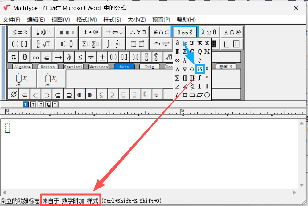Select the right-justified tab stop
This screenshot has width=308, height=206.
pyautogui.click(x=41, y=105)
